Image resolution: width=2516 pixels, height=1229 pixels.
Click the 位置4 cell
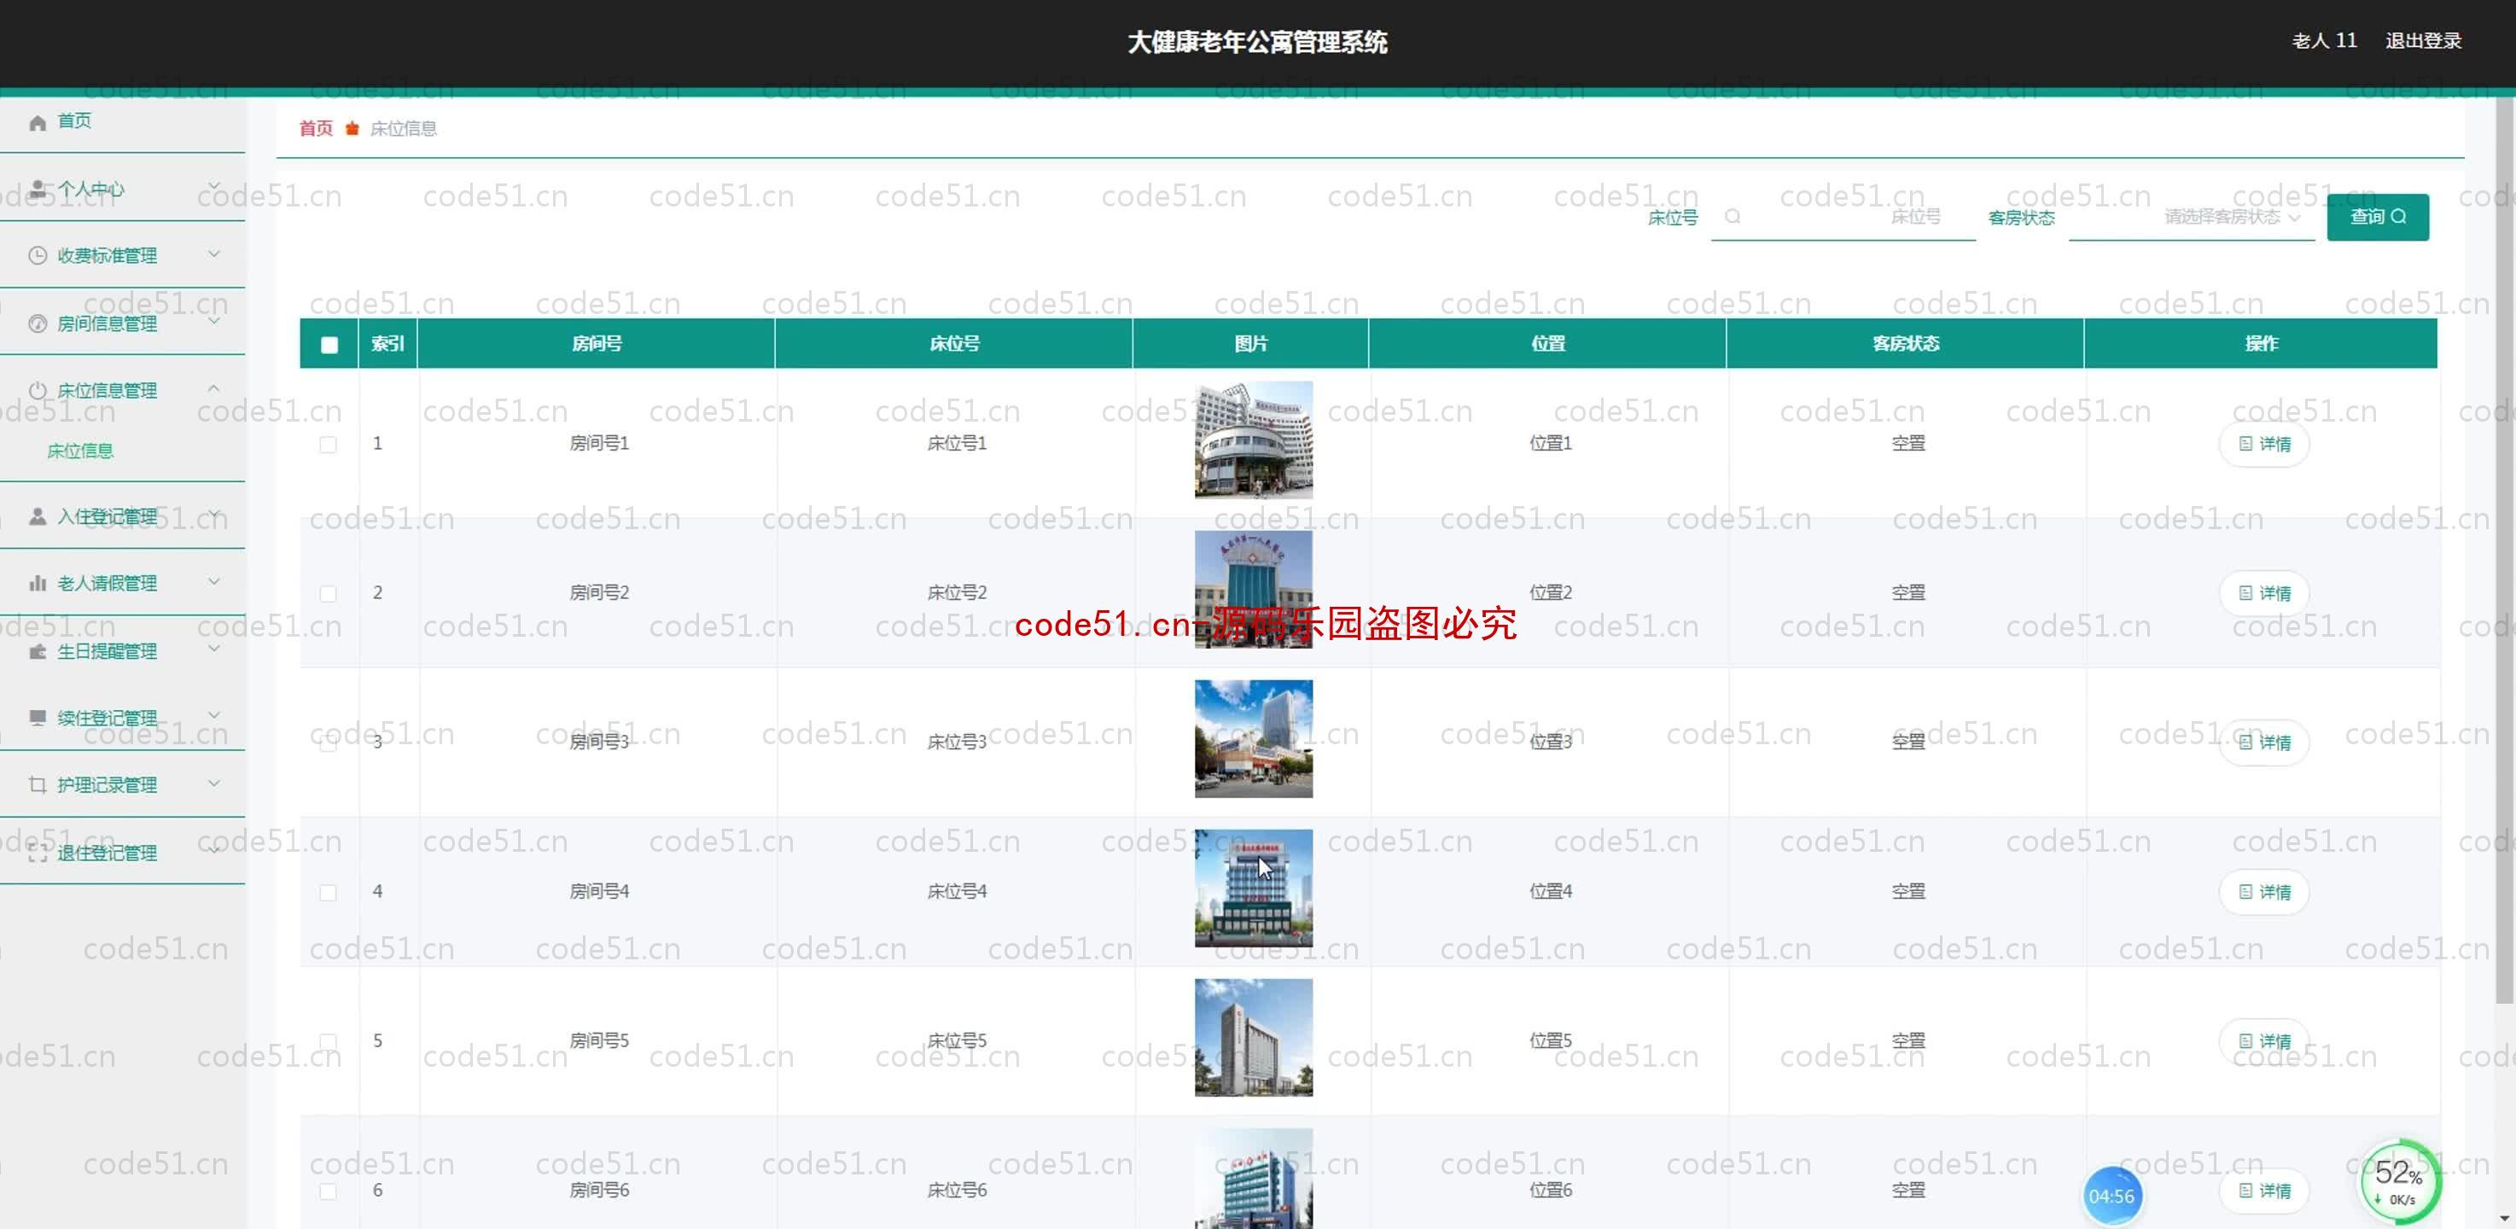[x=1550, y=892]
